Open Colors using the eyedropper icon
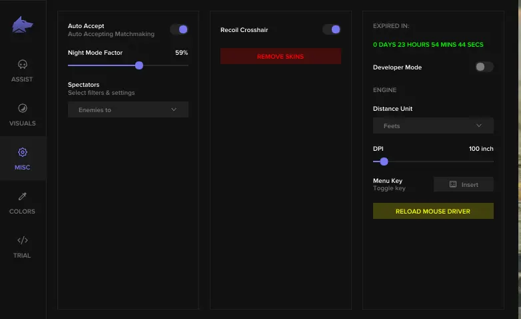Screen dimensions: 521x319 click(22, 196)
